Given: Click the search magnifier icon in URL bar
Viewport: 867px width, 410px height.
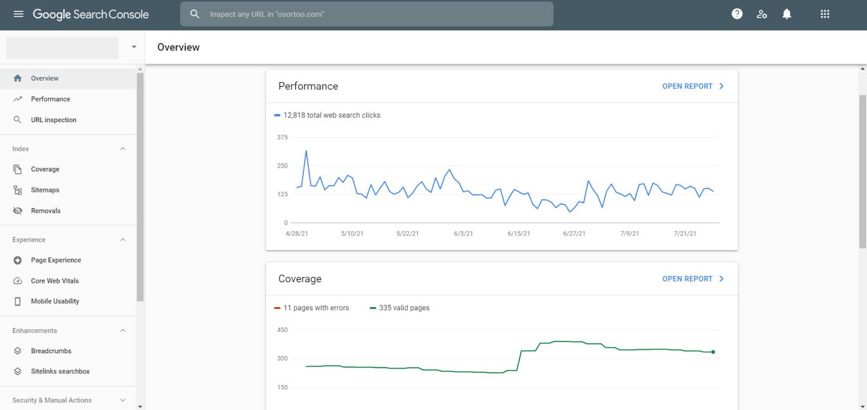Looking at the screenshot, I should [195, 14].
